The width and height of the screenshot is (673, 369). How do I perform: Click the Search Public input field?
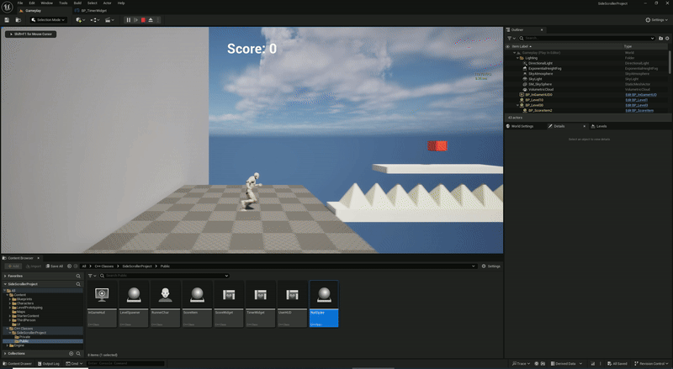coord(164,276)
